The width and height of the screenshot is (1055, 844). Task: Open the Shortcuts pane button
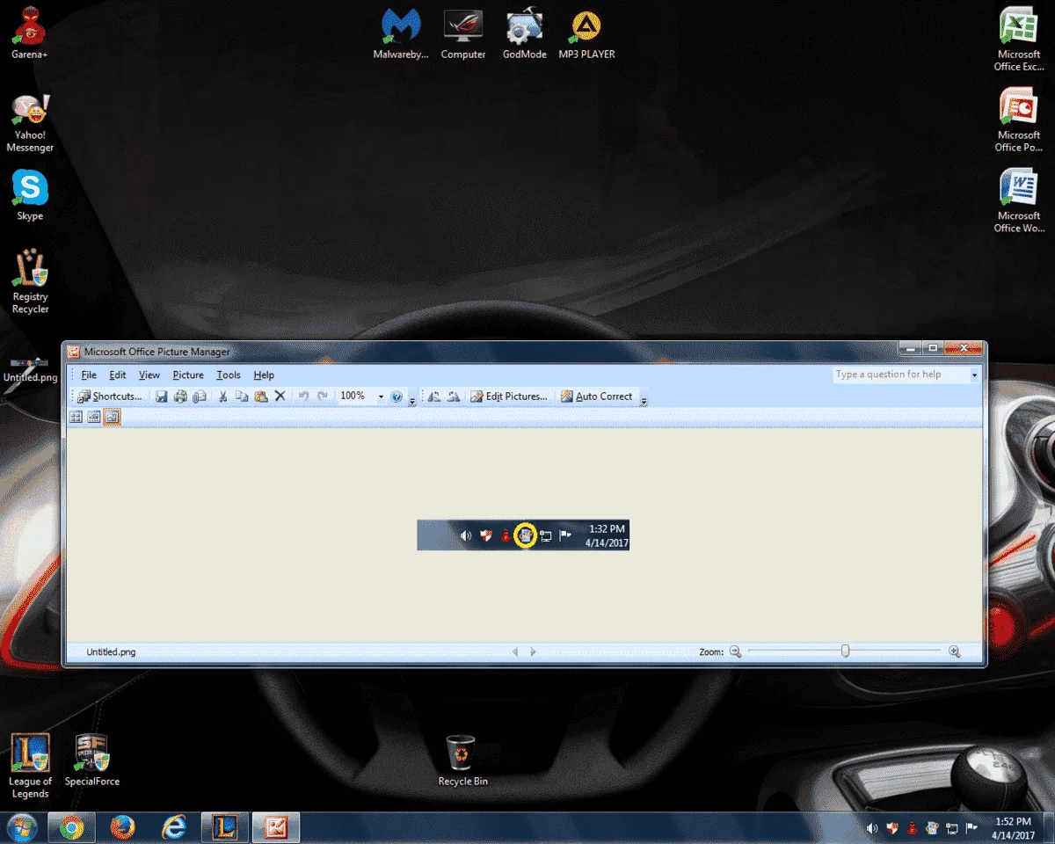pyautogui.click(x=109, y=397)
